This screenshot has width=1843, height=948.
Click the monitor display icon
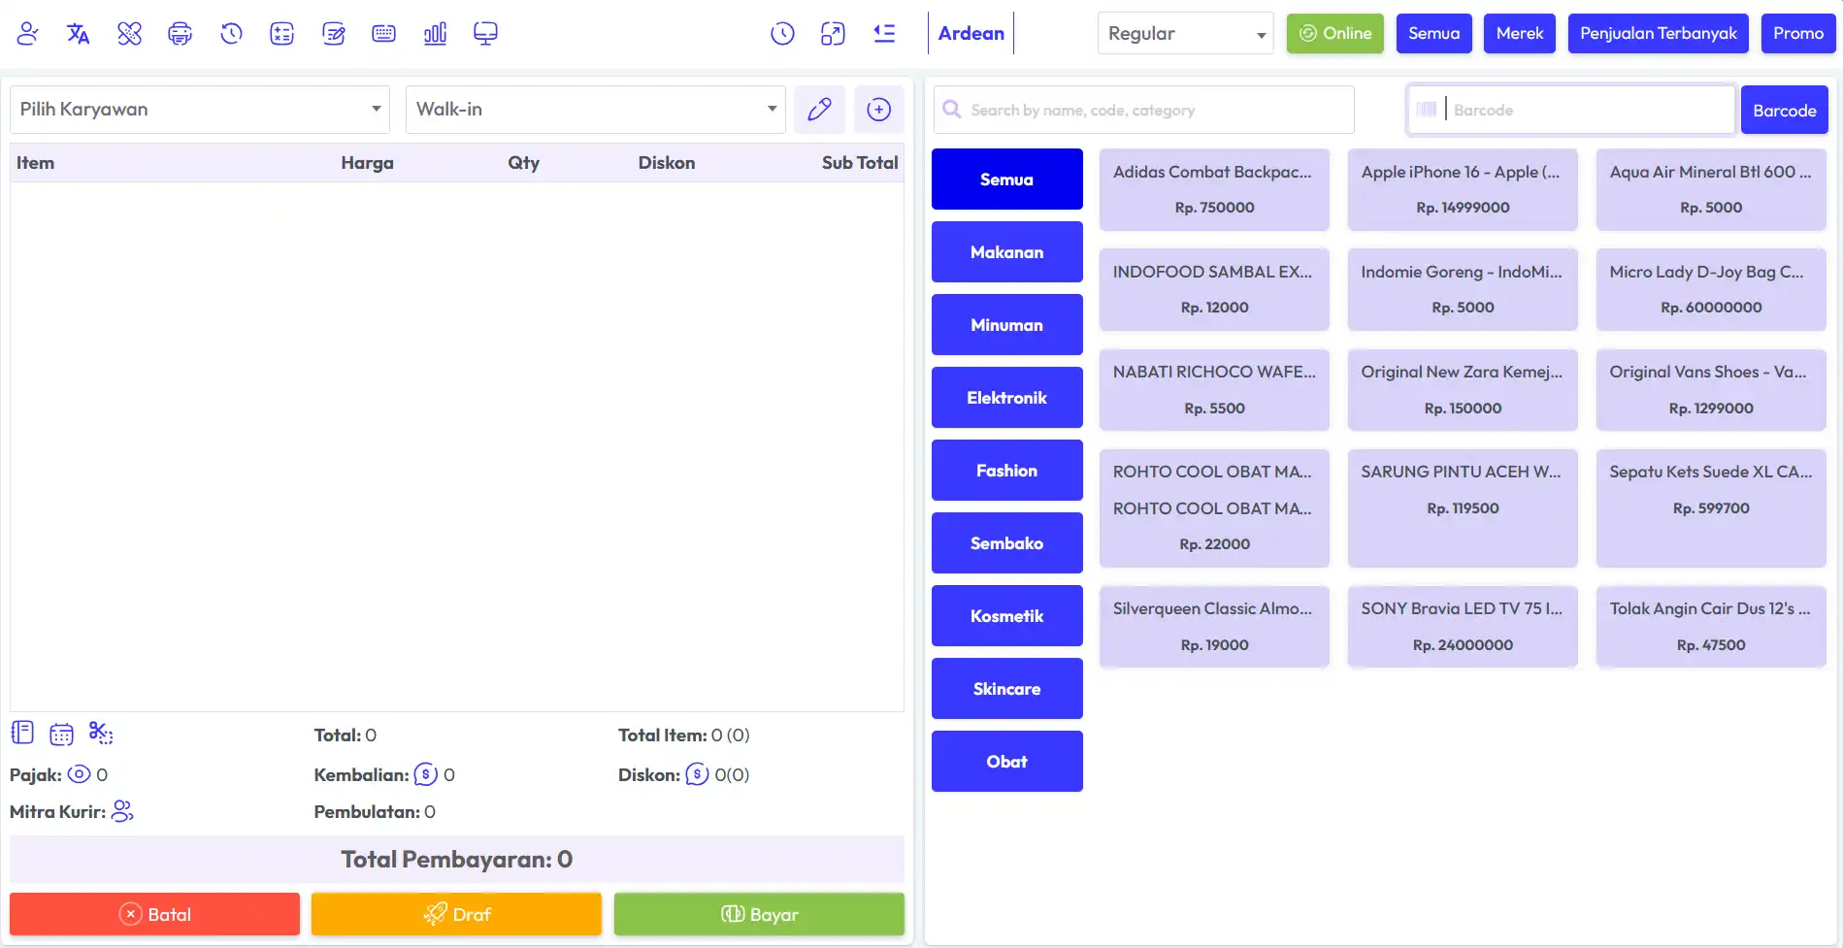(485, 34)
